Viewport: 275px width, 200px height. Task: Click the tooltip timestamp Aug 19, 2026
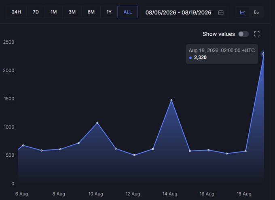coord(222,51)
